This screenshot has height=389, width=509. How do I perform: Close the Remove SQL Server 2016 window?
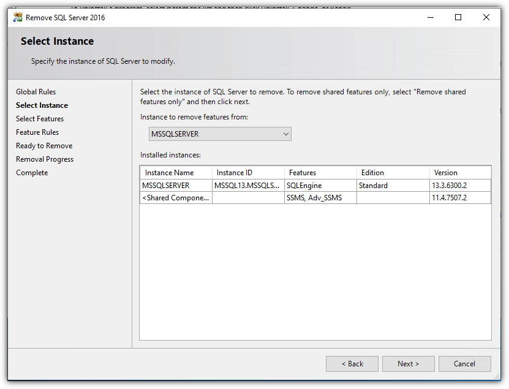[486, 17]
